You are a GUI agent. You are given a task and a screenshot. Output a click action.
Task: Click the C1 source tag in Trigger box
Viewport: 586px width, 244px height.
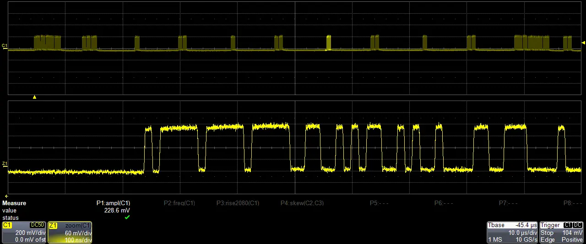point(567,225)
